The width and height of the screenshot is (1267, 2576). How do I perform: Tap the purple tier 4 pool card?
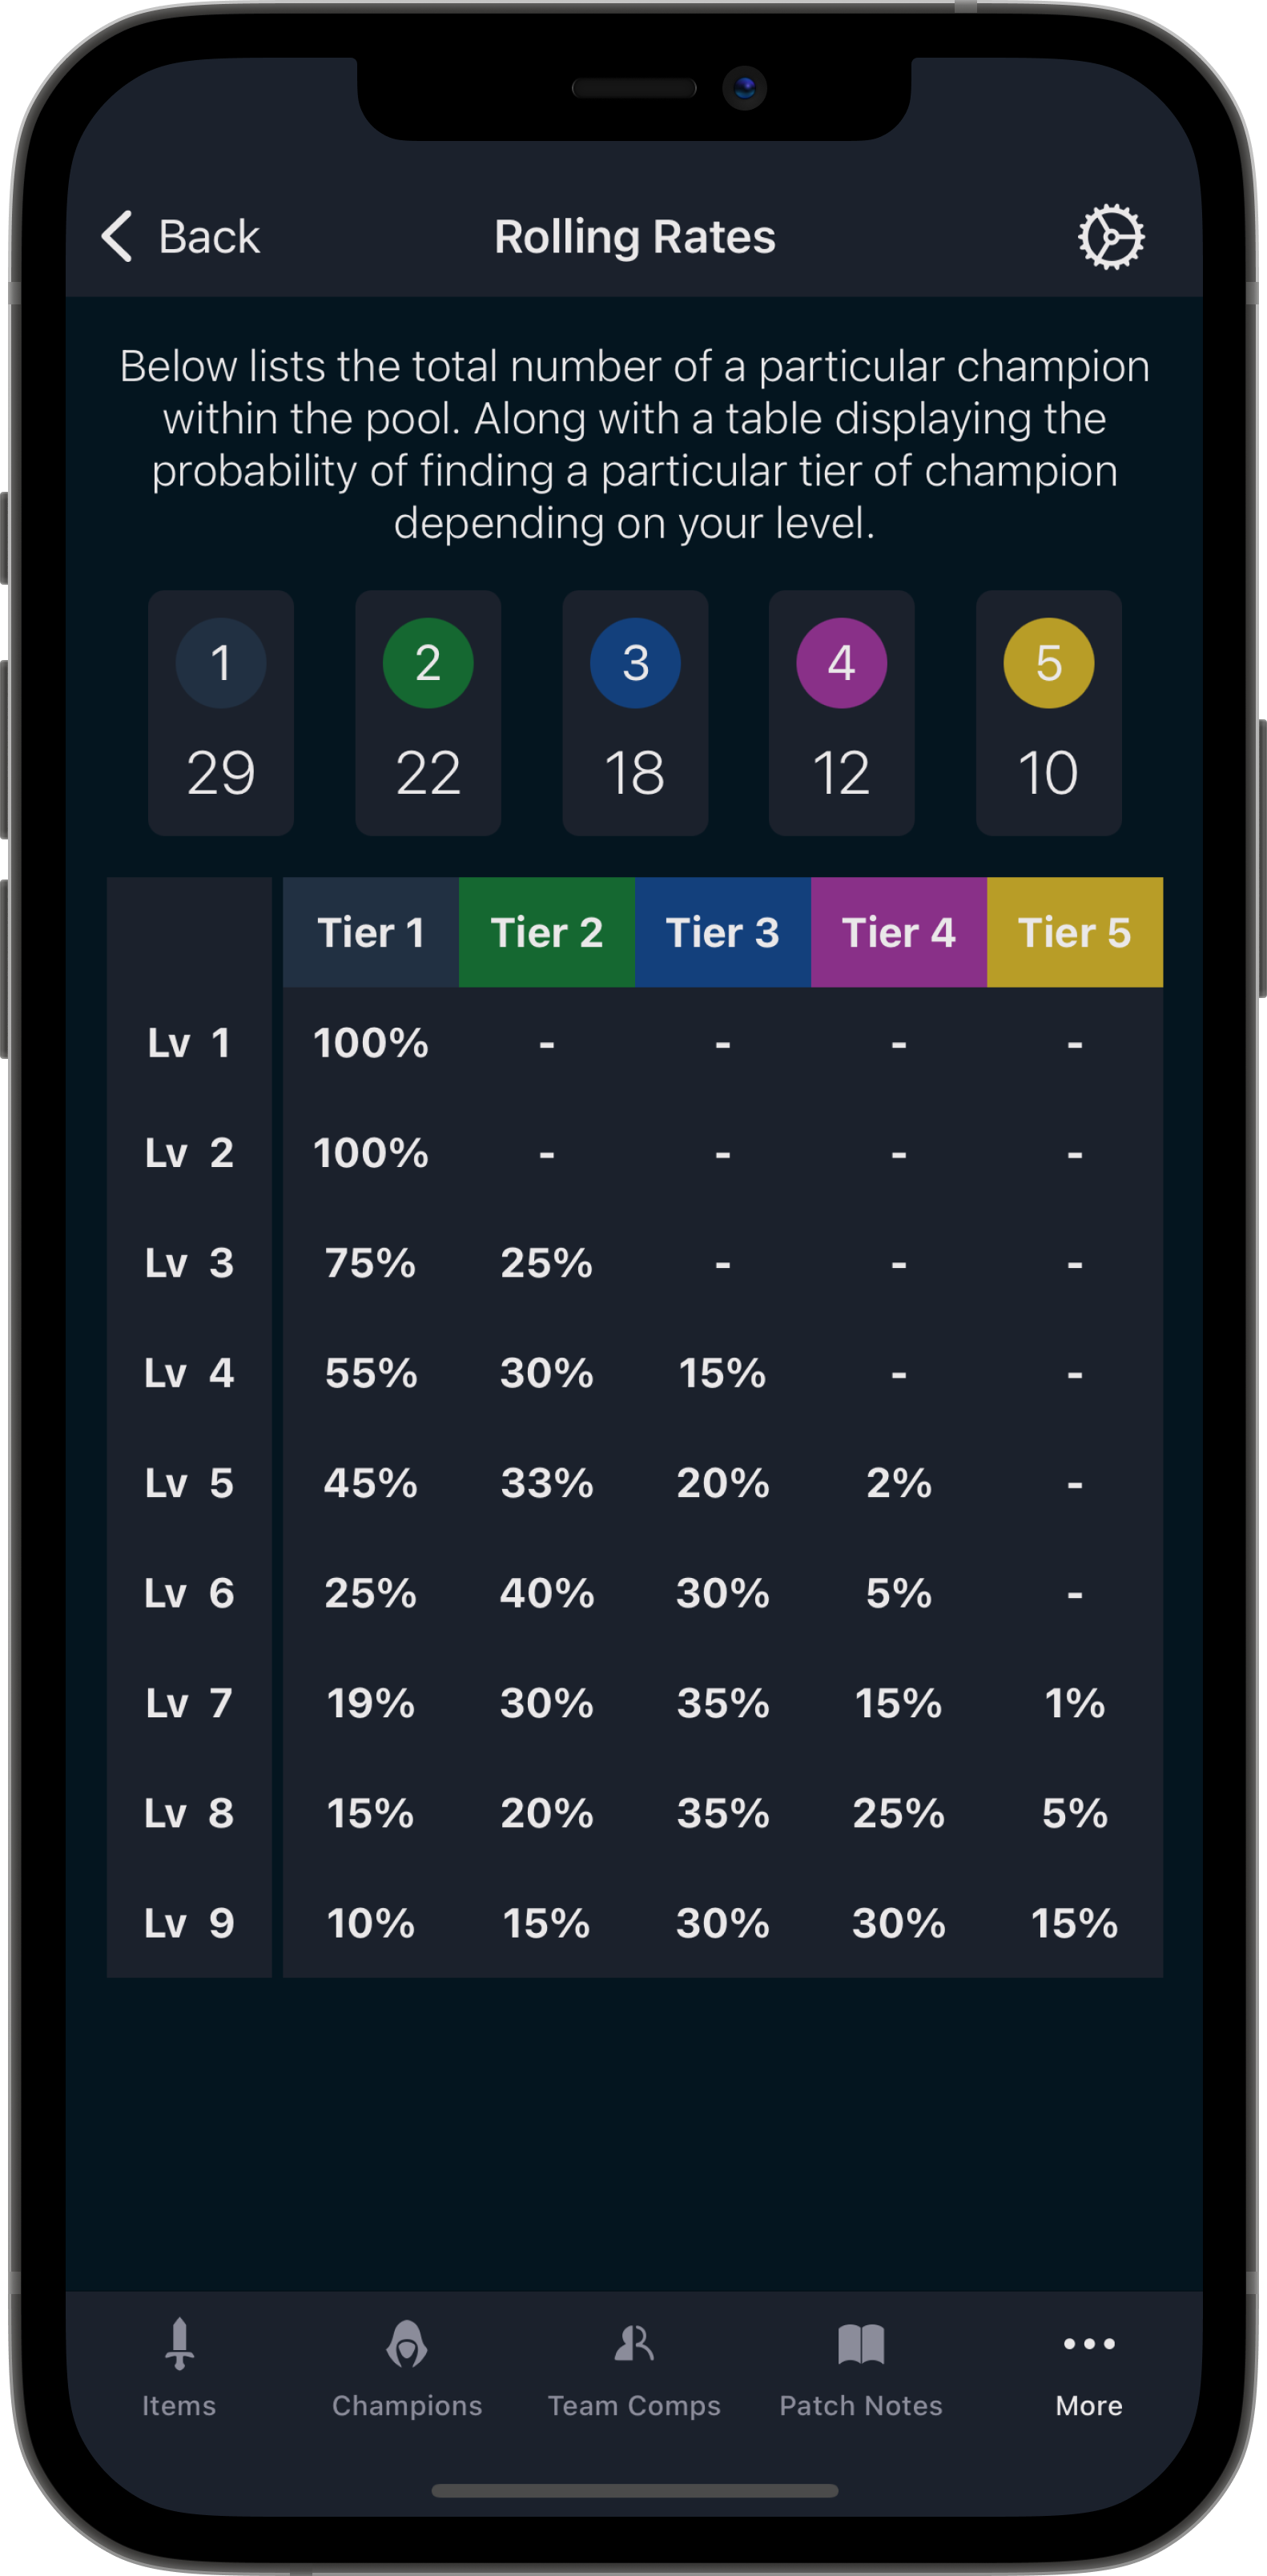pos(842,713)
